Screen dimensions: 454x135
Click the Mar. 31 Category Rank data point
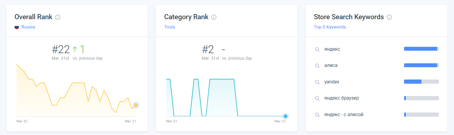[x=286, y=116]
